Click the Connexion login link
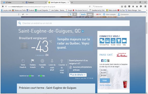The width and height of the screenshot is (148, 94). [x=123, y=14]
